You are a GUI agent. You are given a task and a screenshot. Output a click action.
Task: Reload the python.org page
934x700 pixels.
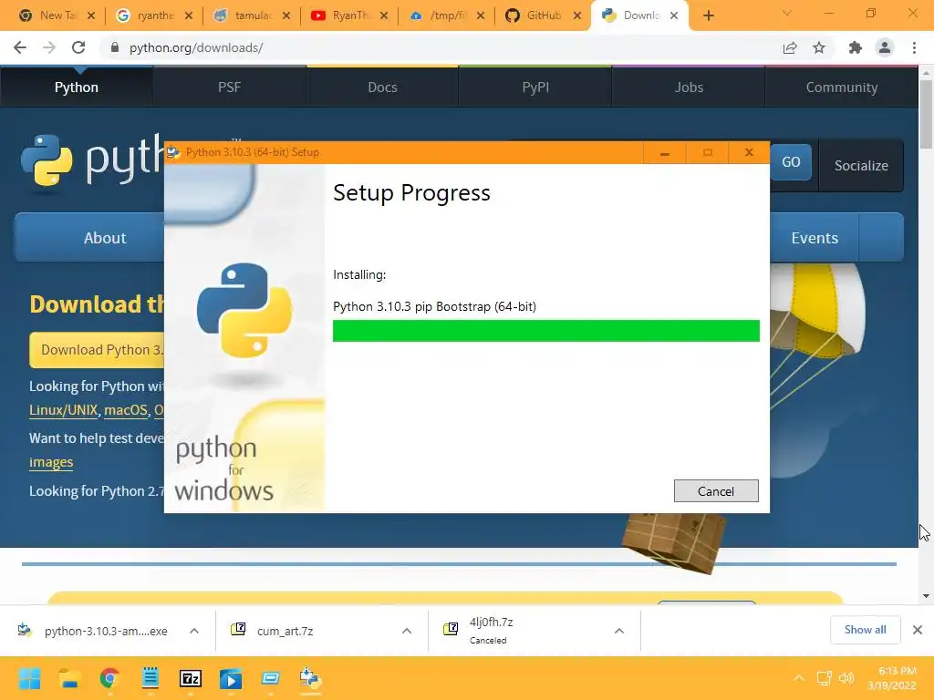78,47
